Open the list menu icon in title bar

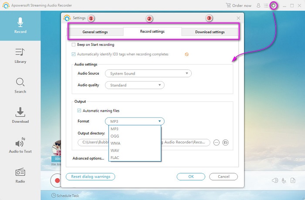266,5
